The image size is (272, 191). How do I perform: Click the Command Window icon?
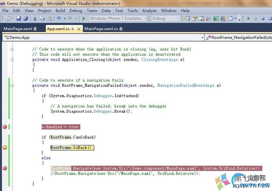click(230, 18)
